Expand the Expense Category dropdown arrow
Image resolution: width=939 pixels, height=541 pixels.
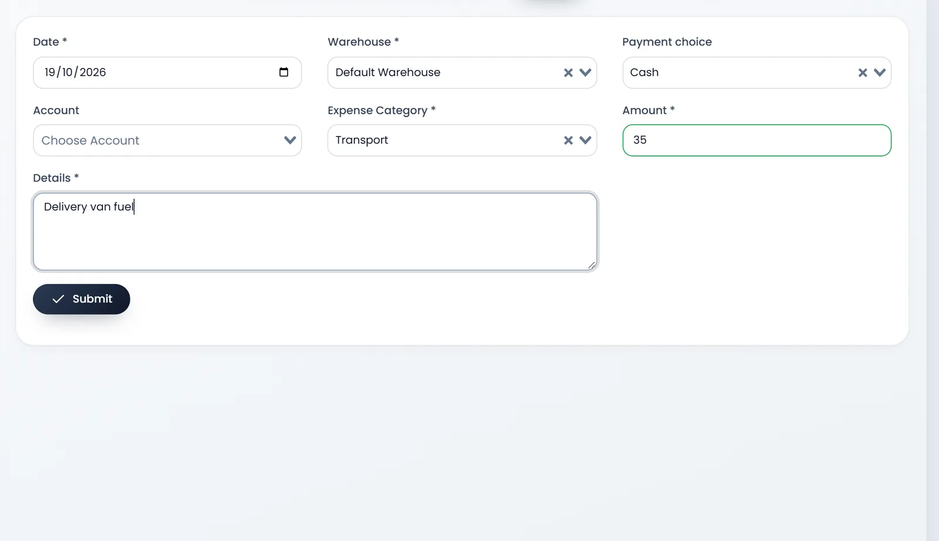click(x=585, y=140)
